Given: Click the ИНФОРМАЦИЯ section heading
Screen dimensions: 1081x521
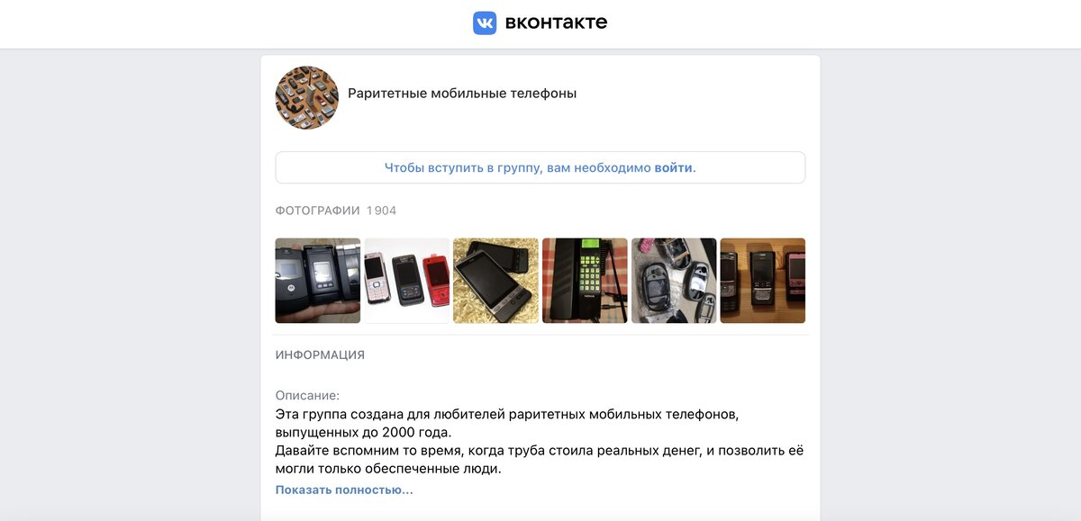Looking at the screenshot, I should [x=320, y=355].
